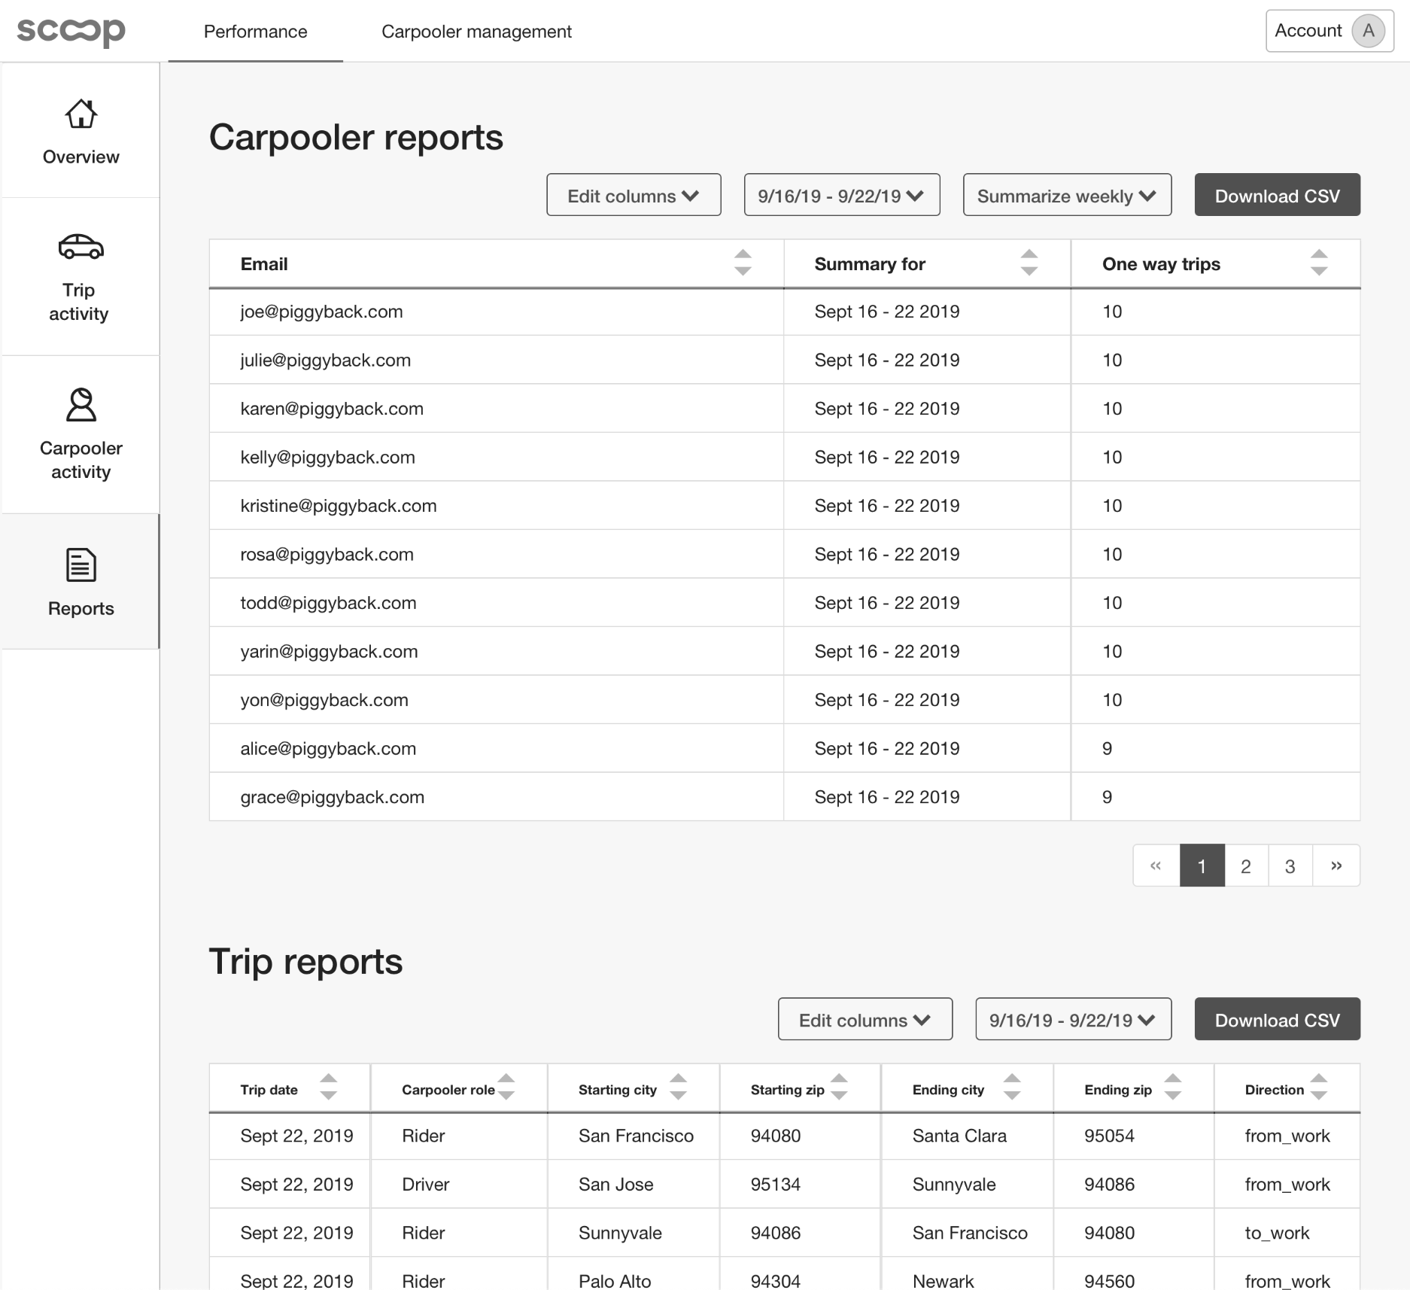
Task: Go to page 2 of Carpooler reports
Action: click(x=1246, y=866)
